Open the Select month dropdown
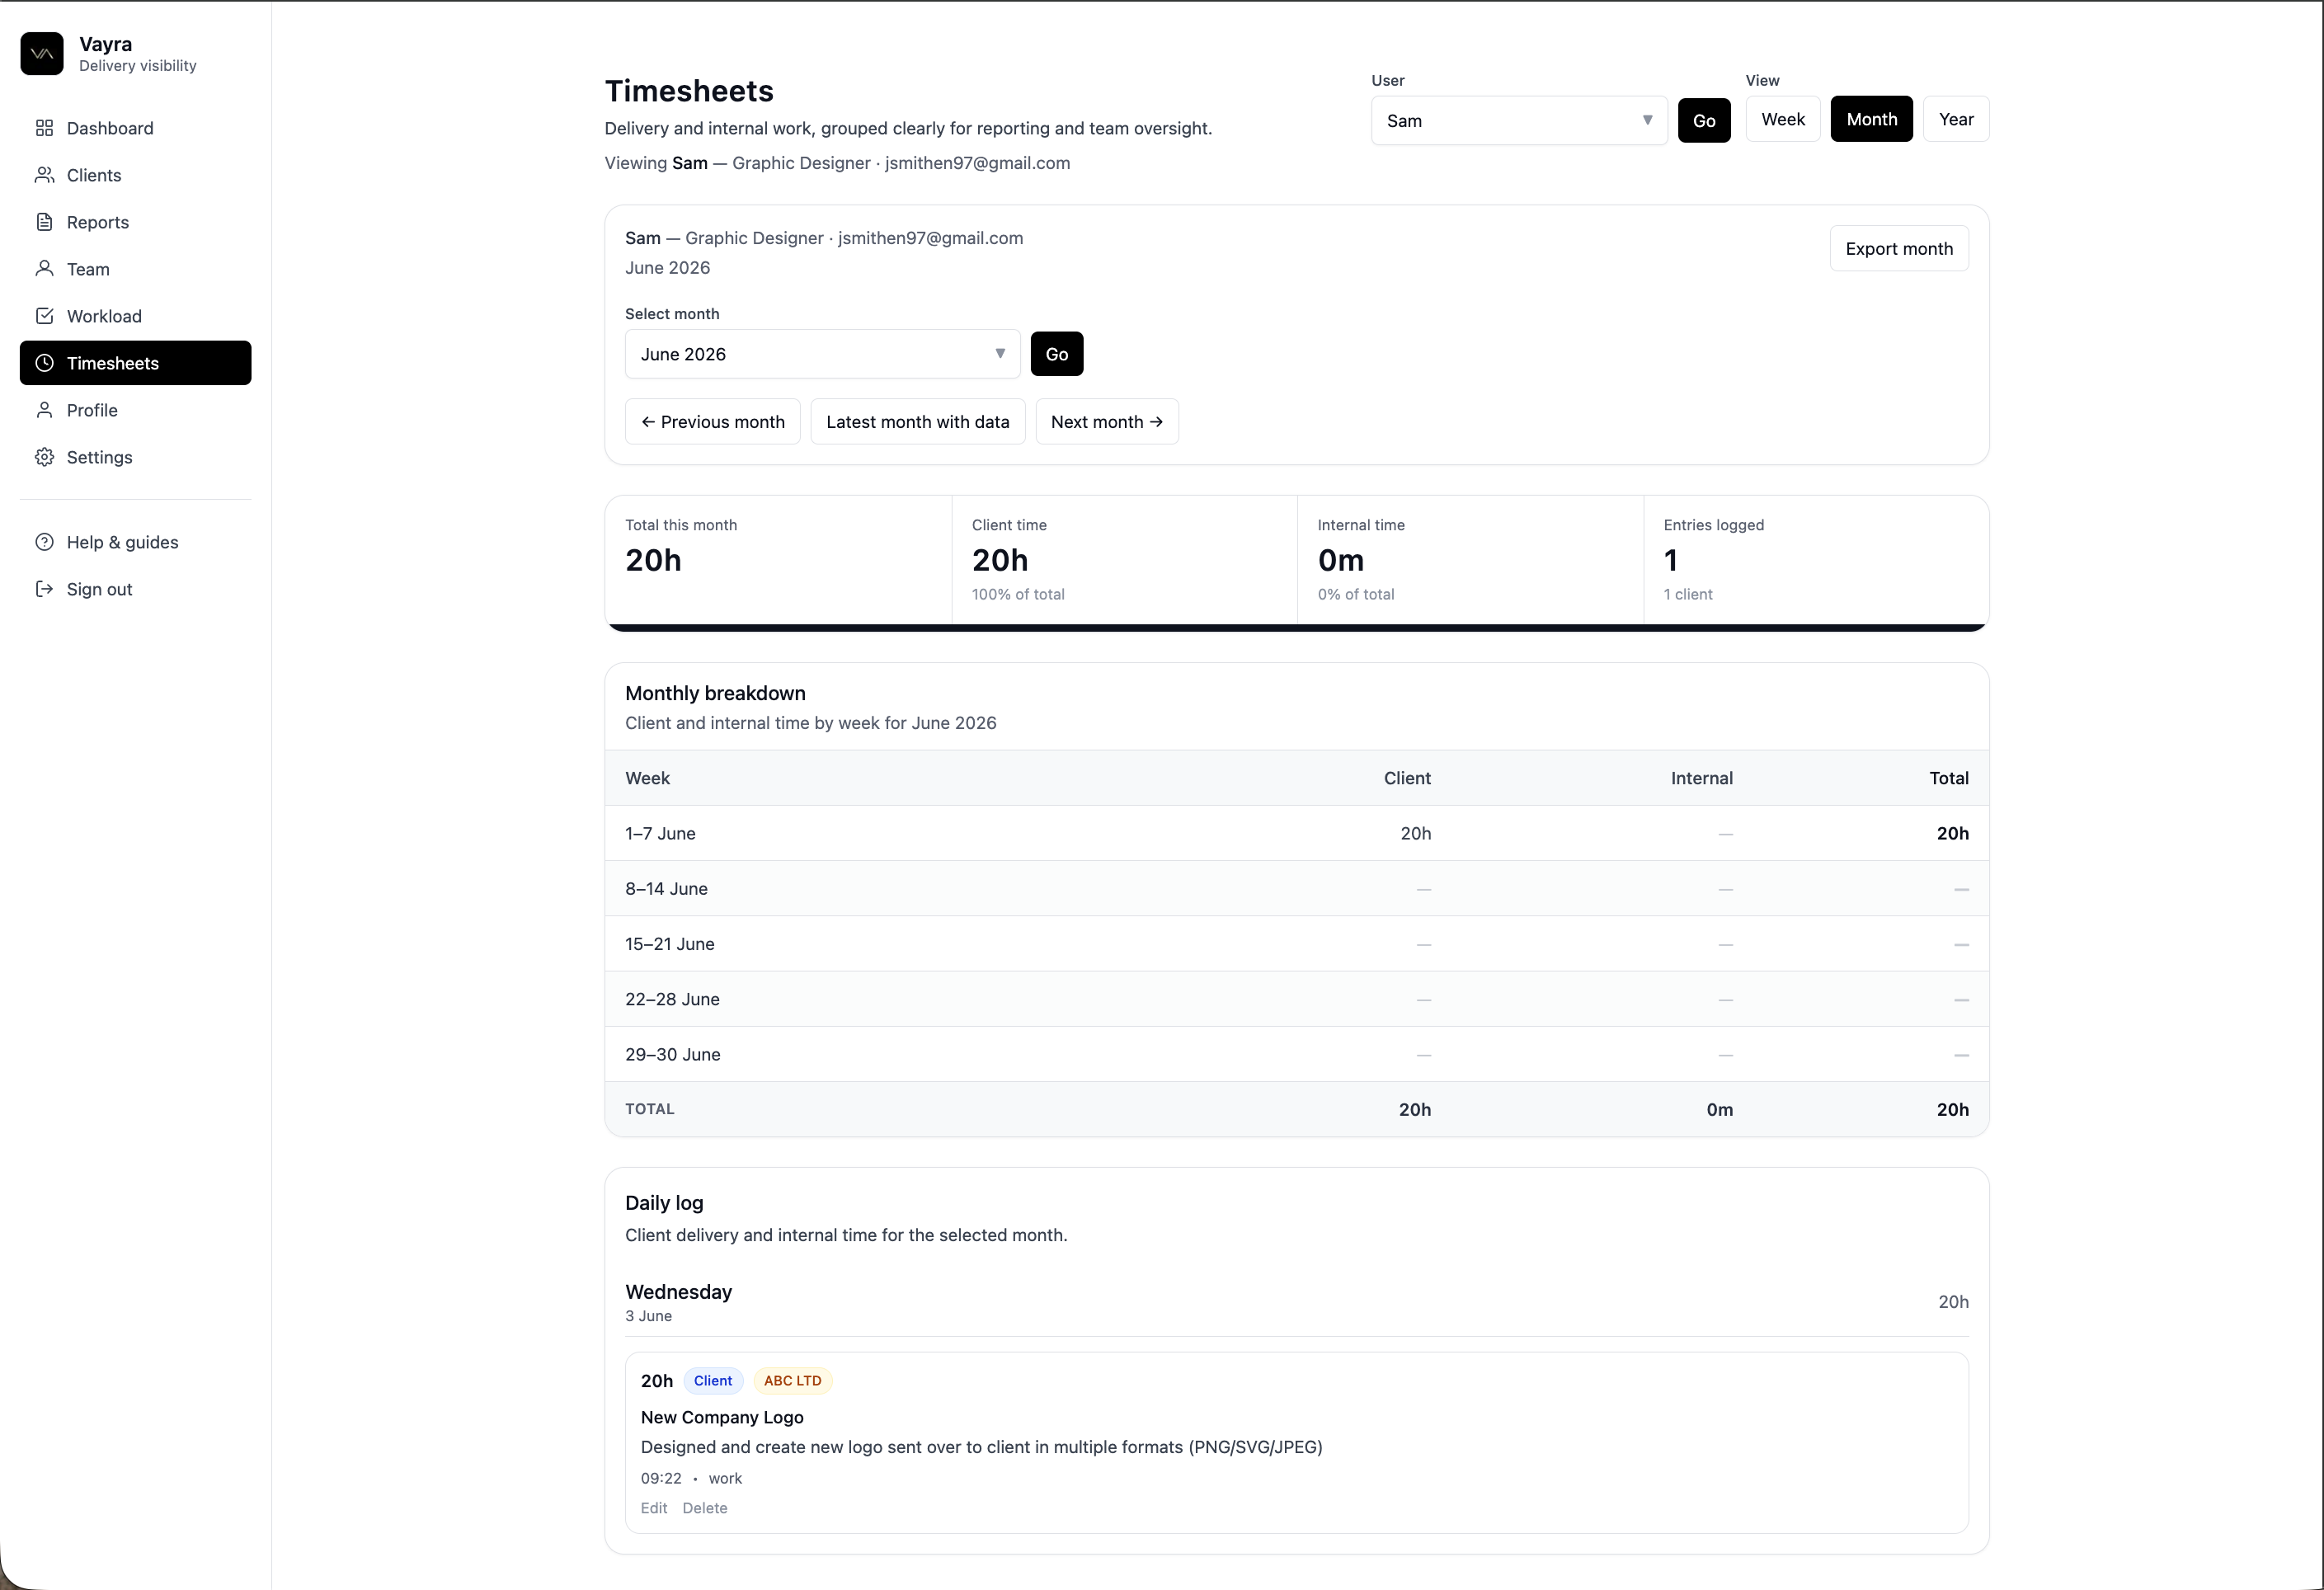 pyautogui.click(x=822, y=354)
